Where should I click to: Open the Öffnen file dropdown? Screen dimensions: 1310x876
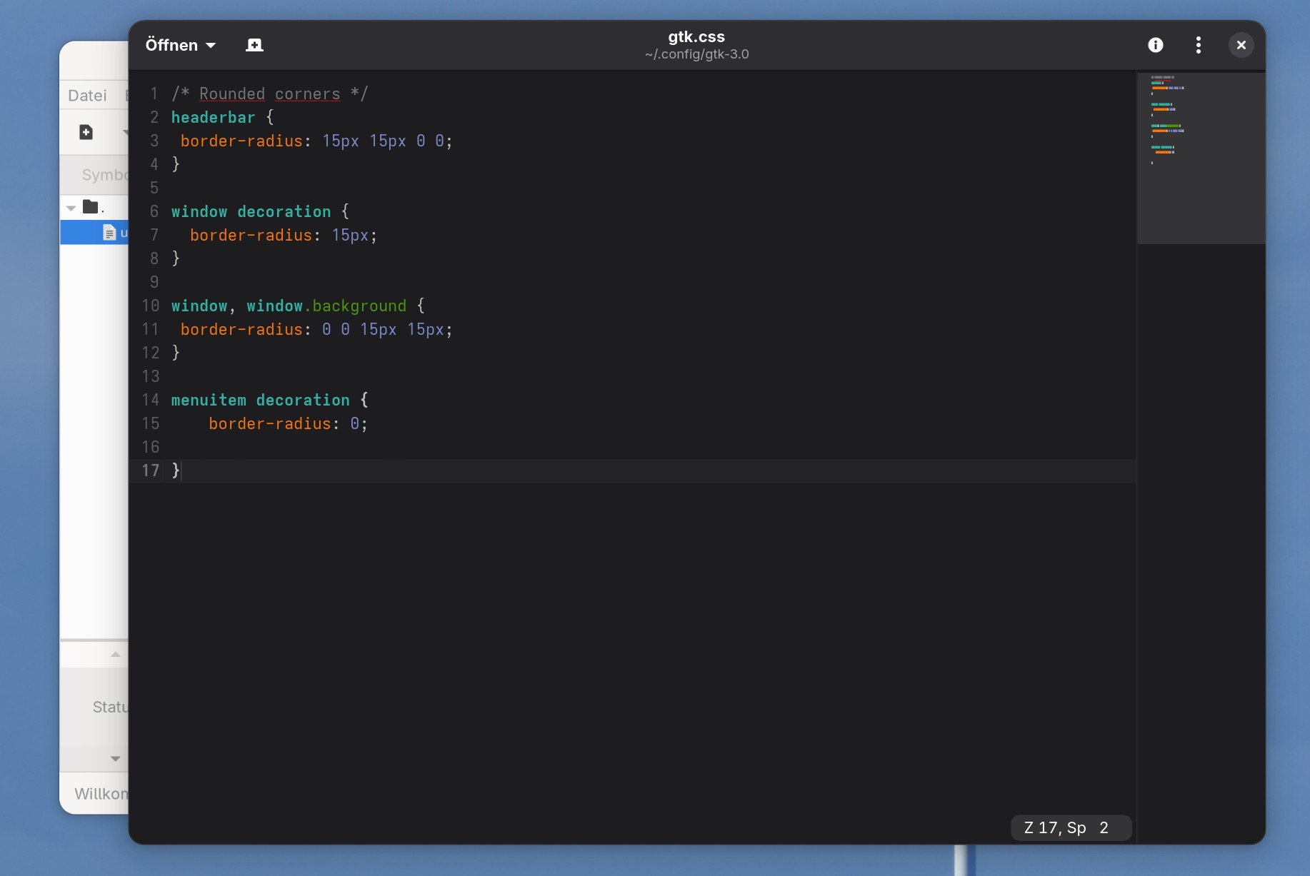tap(180, 45)
